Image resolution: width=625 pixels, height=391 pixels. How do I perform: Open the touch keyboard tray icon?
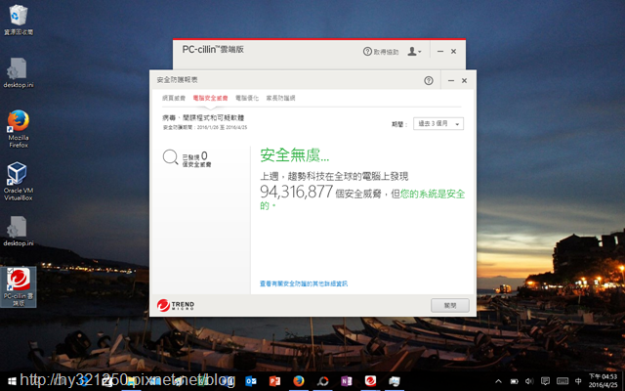coord(562,381)
